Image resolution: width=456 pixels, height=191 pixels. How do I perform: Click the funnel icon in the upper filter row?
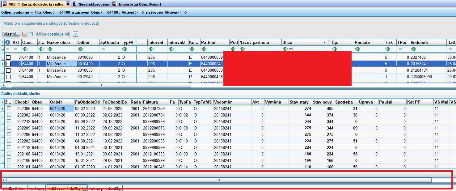3,49
